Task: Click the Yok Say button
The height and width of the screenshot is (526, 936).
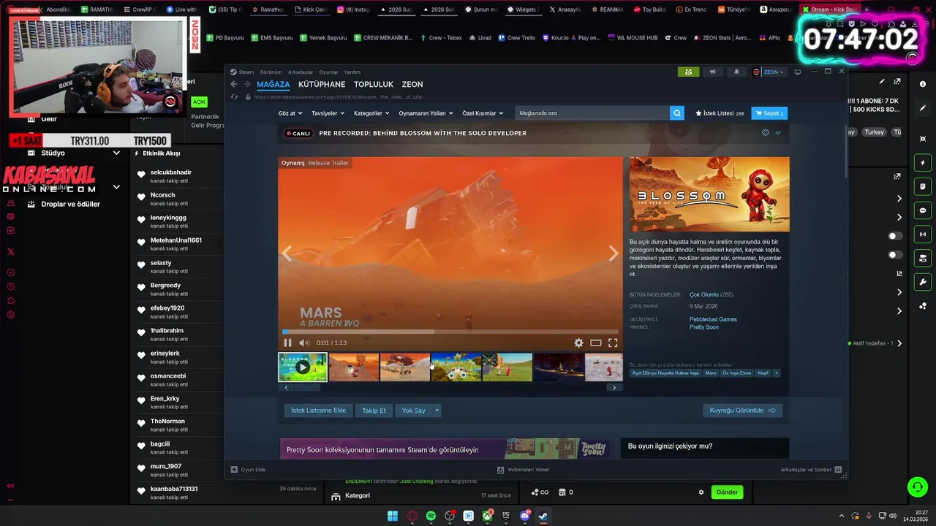Action: 413,411
